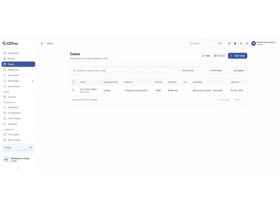Switch to Kanban view

coord(220,55)
